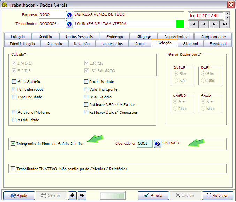236x202 pixels.
Task: Switch to Funcional tab
Action: coord(218,44)
